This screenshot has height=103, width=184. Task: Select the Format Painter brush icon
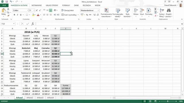click(x=8, y=15)
